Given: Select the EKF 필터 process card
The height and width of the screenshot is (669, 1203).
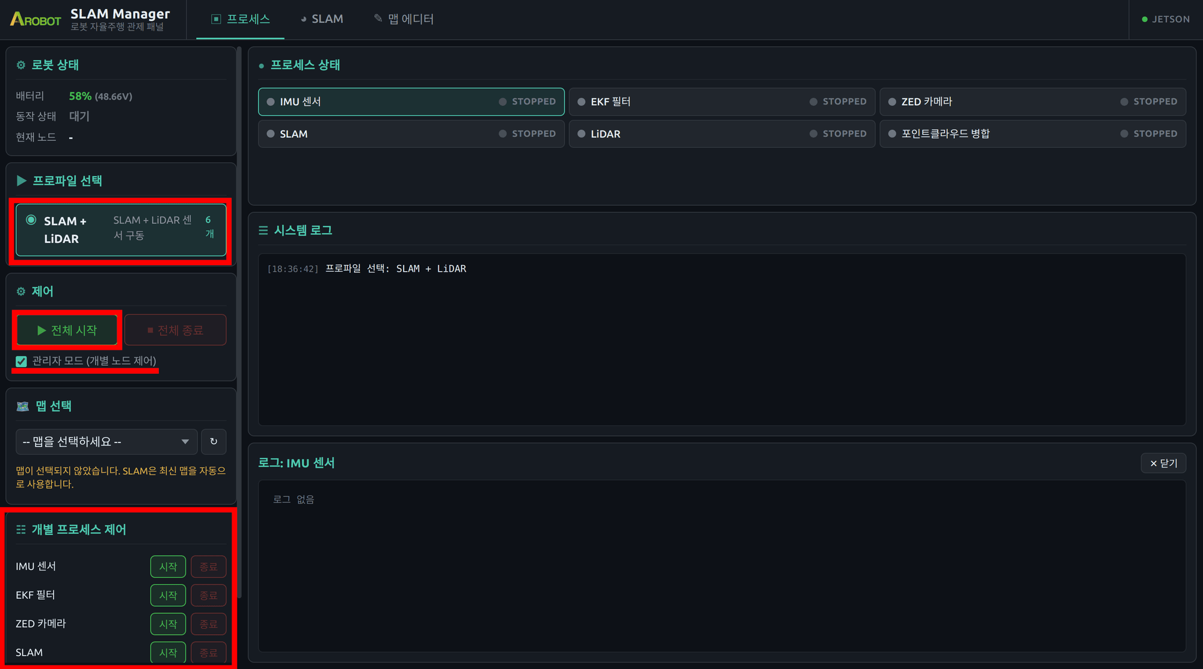Looking at the screenshot, I should pos(722,102).
